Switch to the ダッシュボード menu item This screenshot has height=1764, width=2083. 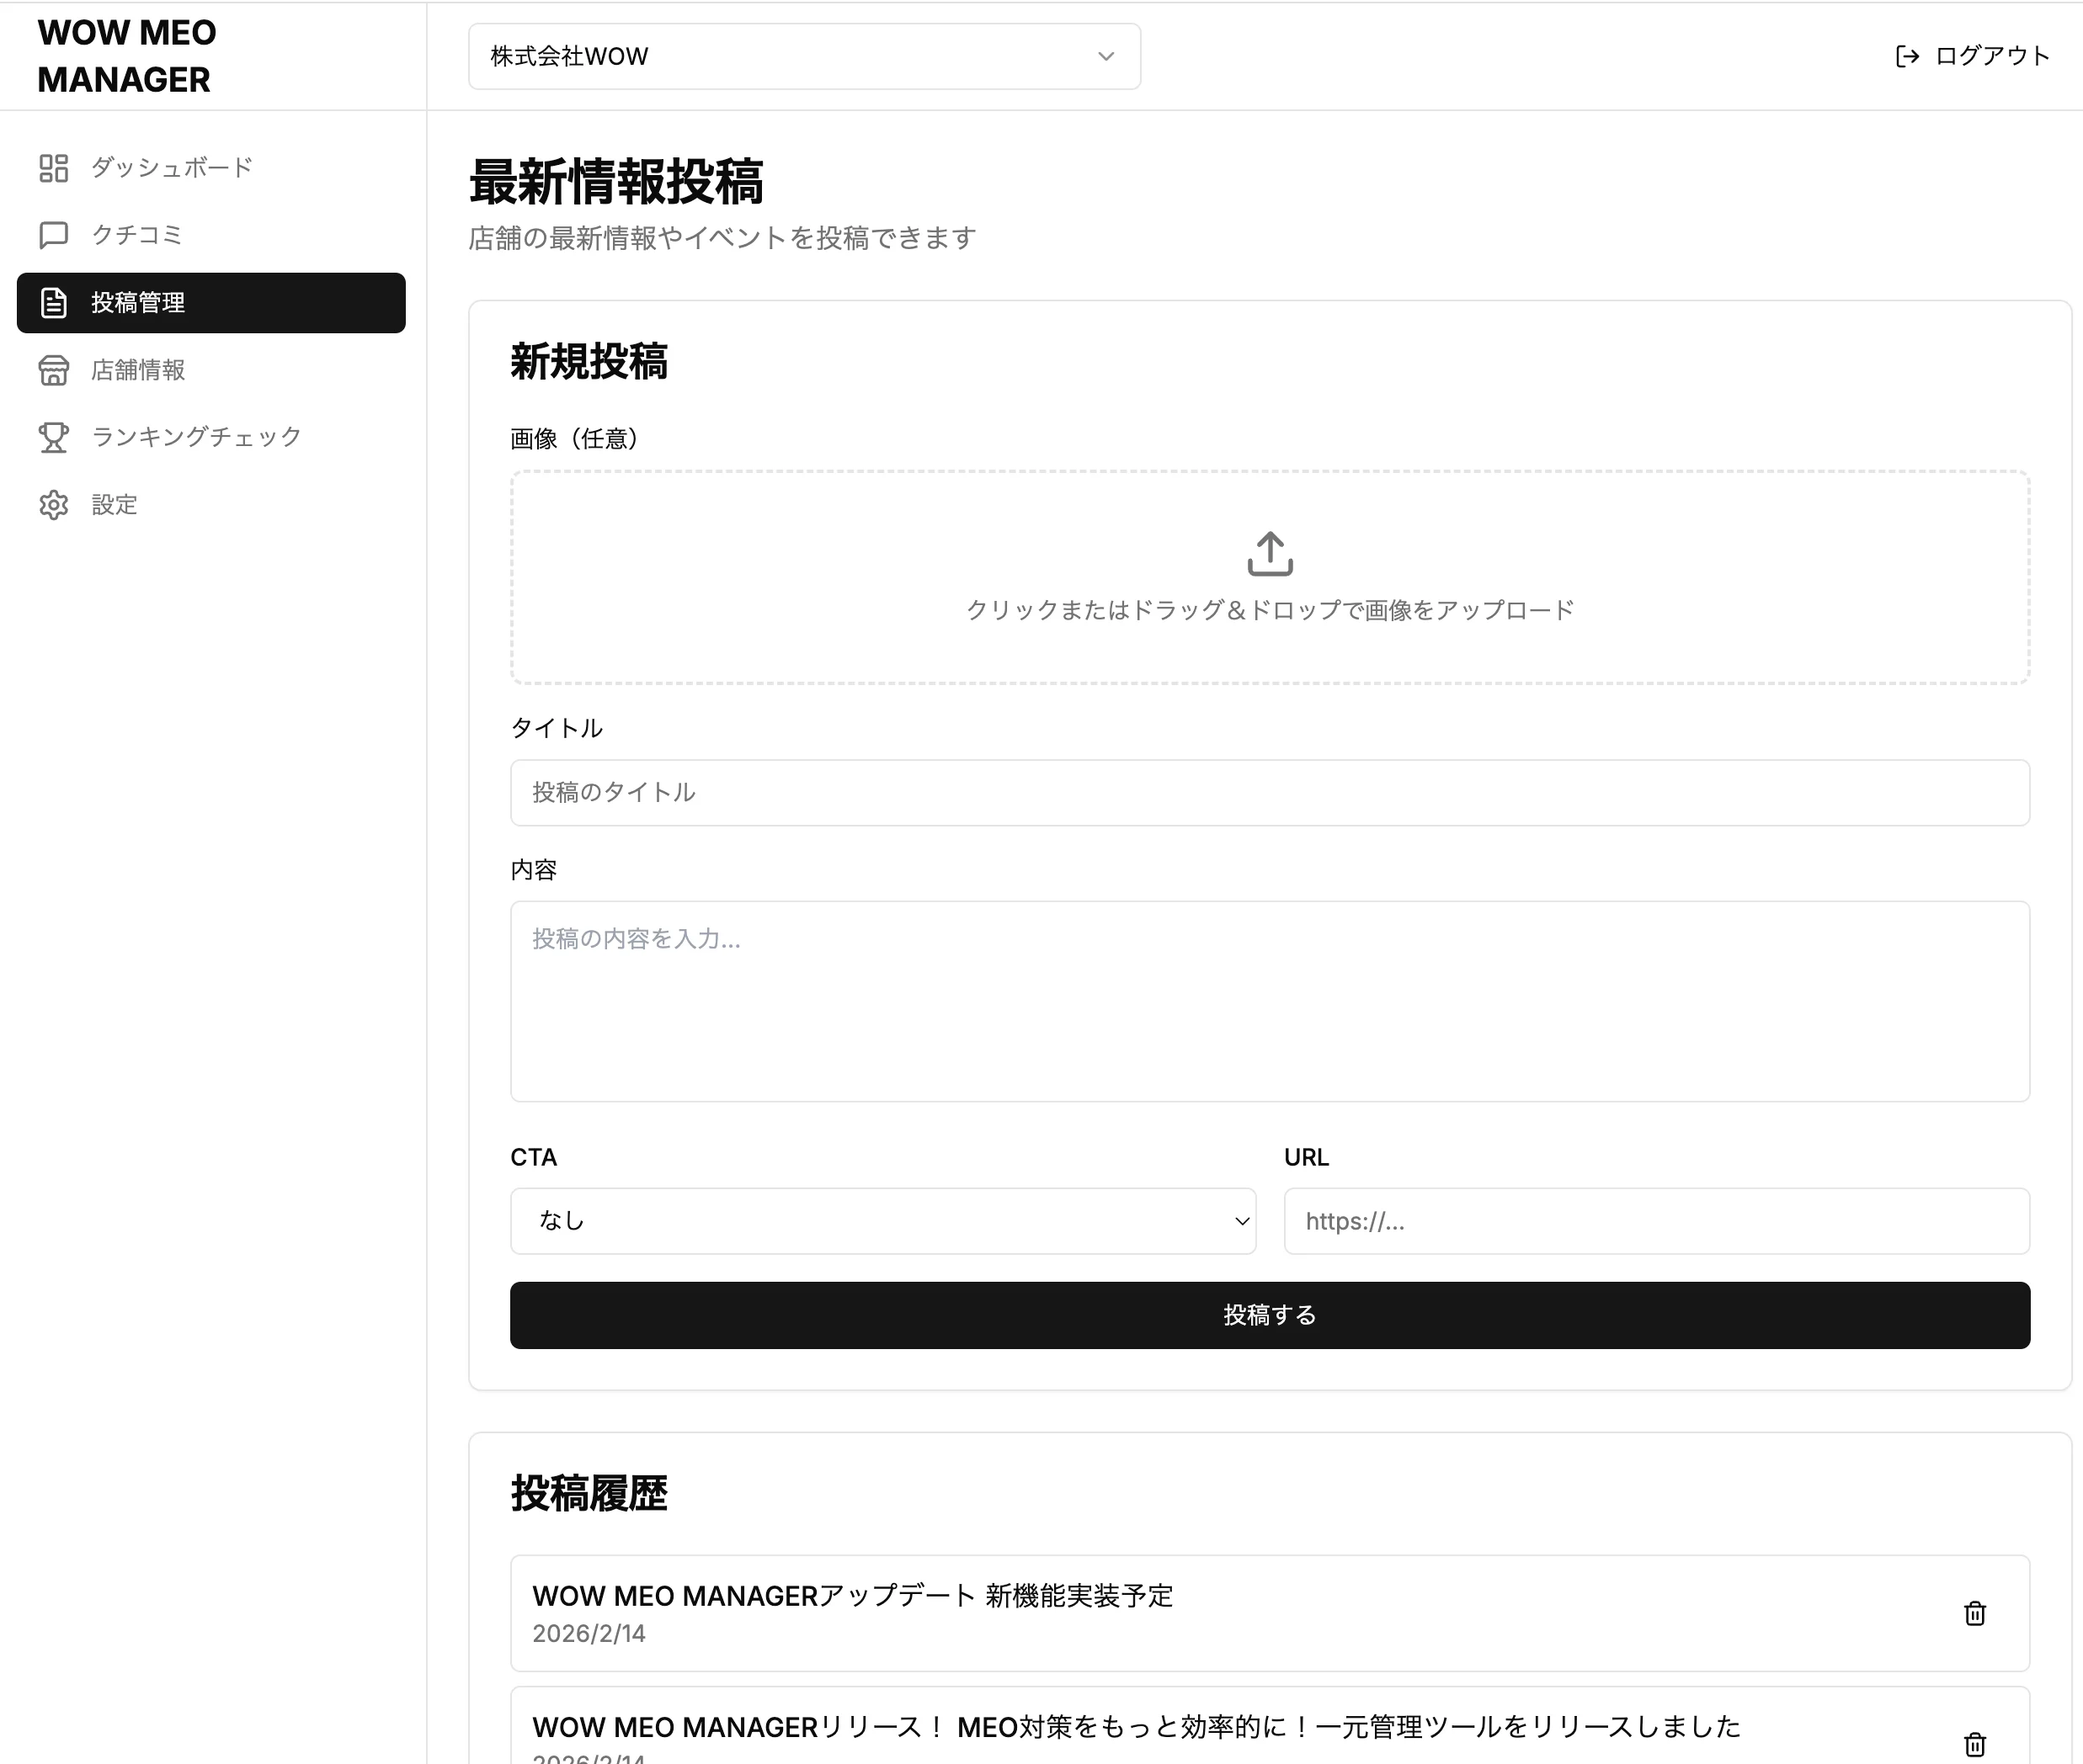[x=170, y=168]
